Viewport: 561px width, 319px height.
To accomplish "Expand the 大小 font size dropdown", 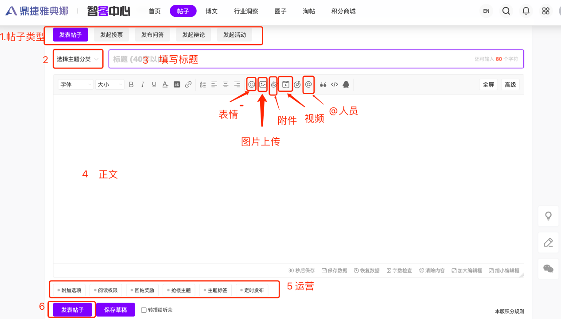I will pos(109,84).
